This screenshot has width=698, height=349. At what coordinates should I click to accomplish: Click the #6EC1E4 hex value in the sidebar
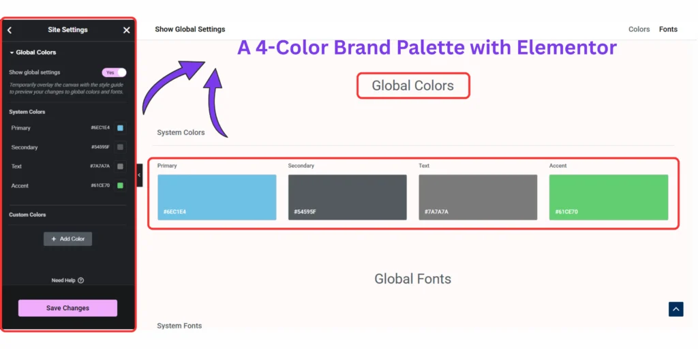pos(100,127)
